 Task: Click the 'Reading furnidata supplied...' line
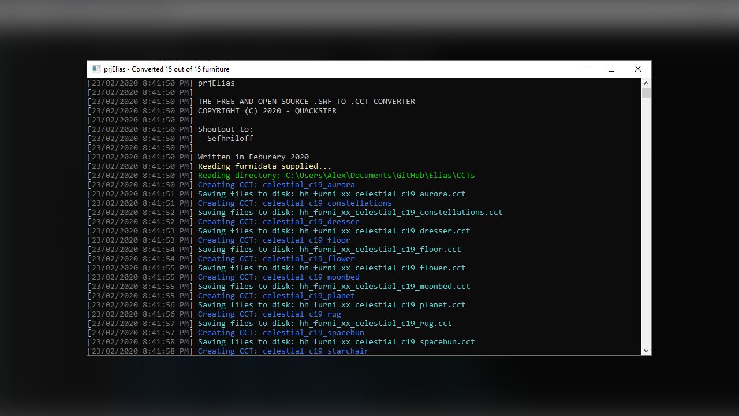(265, 166)
